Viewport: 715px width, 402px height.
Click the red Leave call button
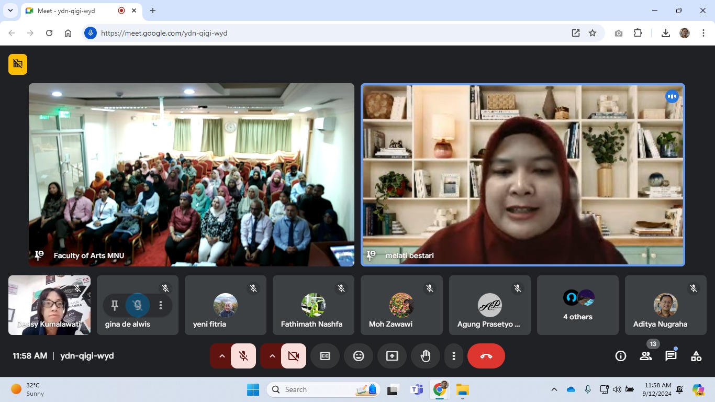486,356
